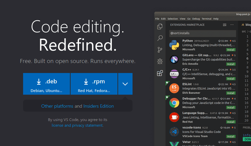Open the Explorer files icon in activity bar
The width and height of the screenshot is (251, 146).
[160, 26]
